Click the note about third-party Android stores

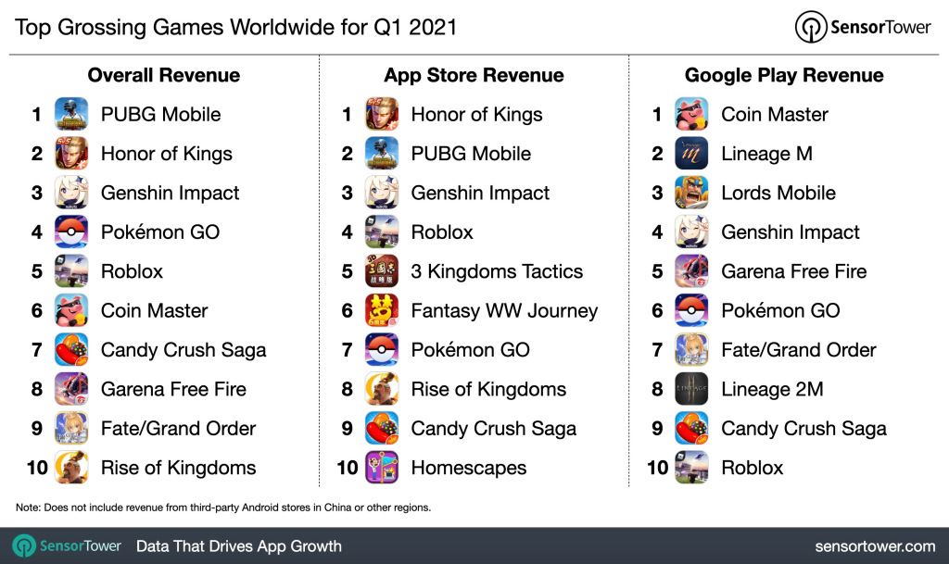coord(223,508)
